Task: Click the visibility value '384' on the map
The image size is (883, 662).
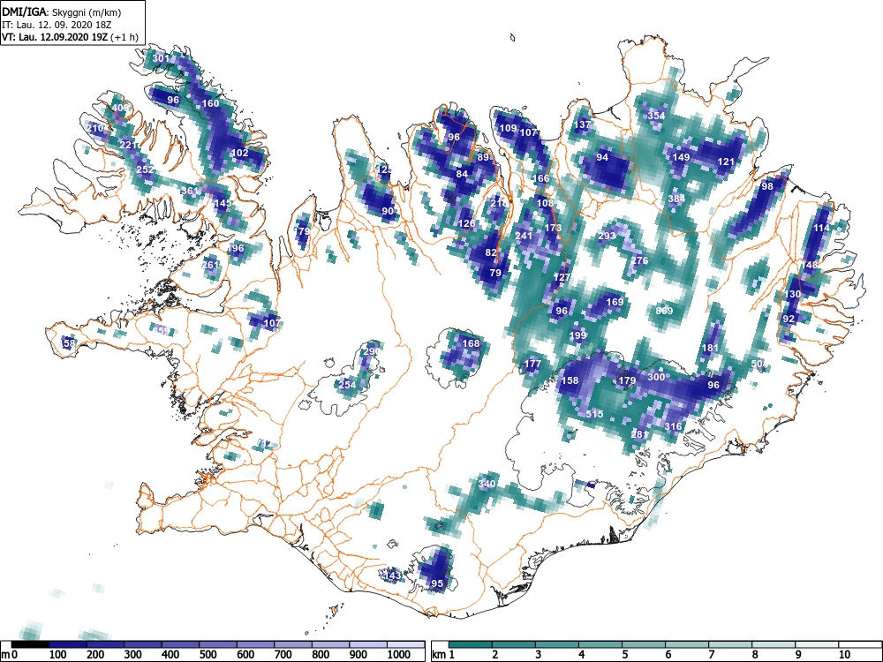Action: point(677,199)
